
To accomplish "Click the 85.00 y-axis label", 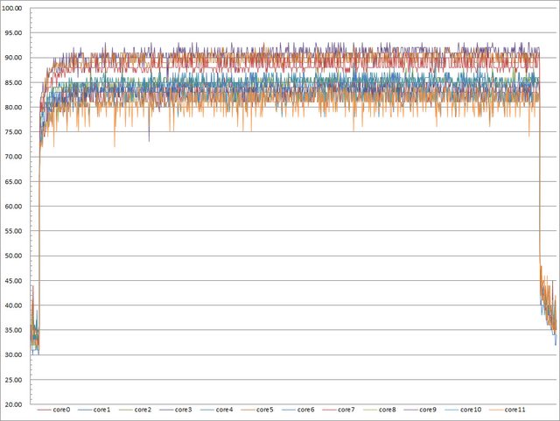I will pos(16,82).
